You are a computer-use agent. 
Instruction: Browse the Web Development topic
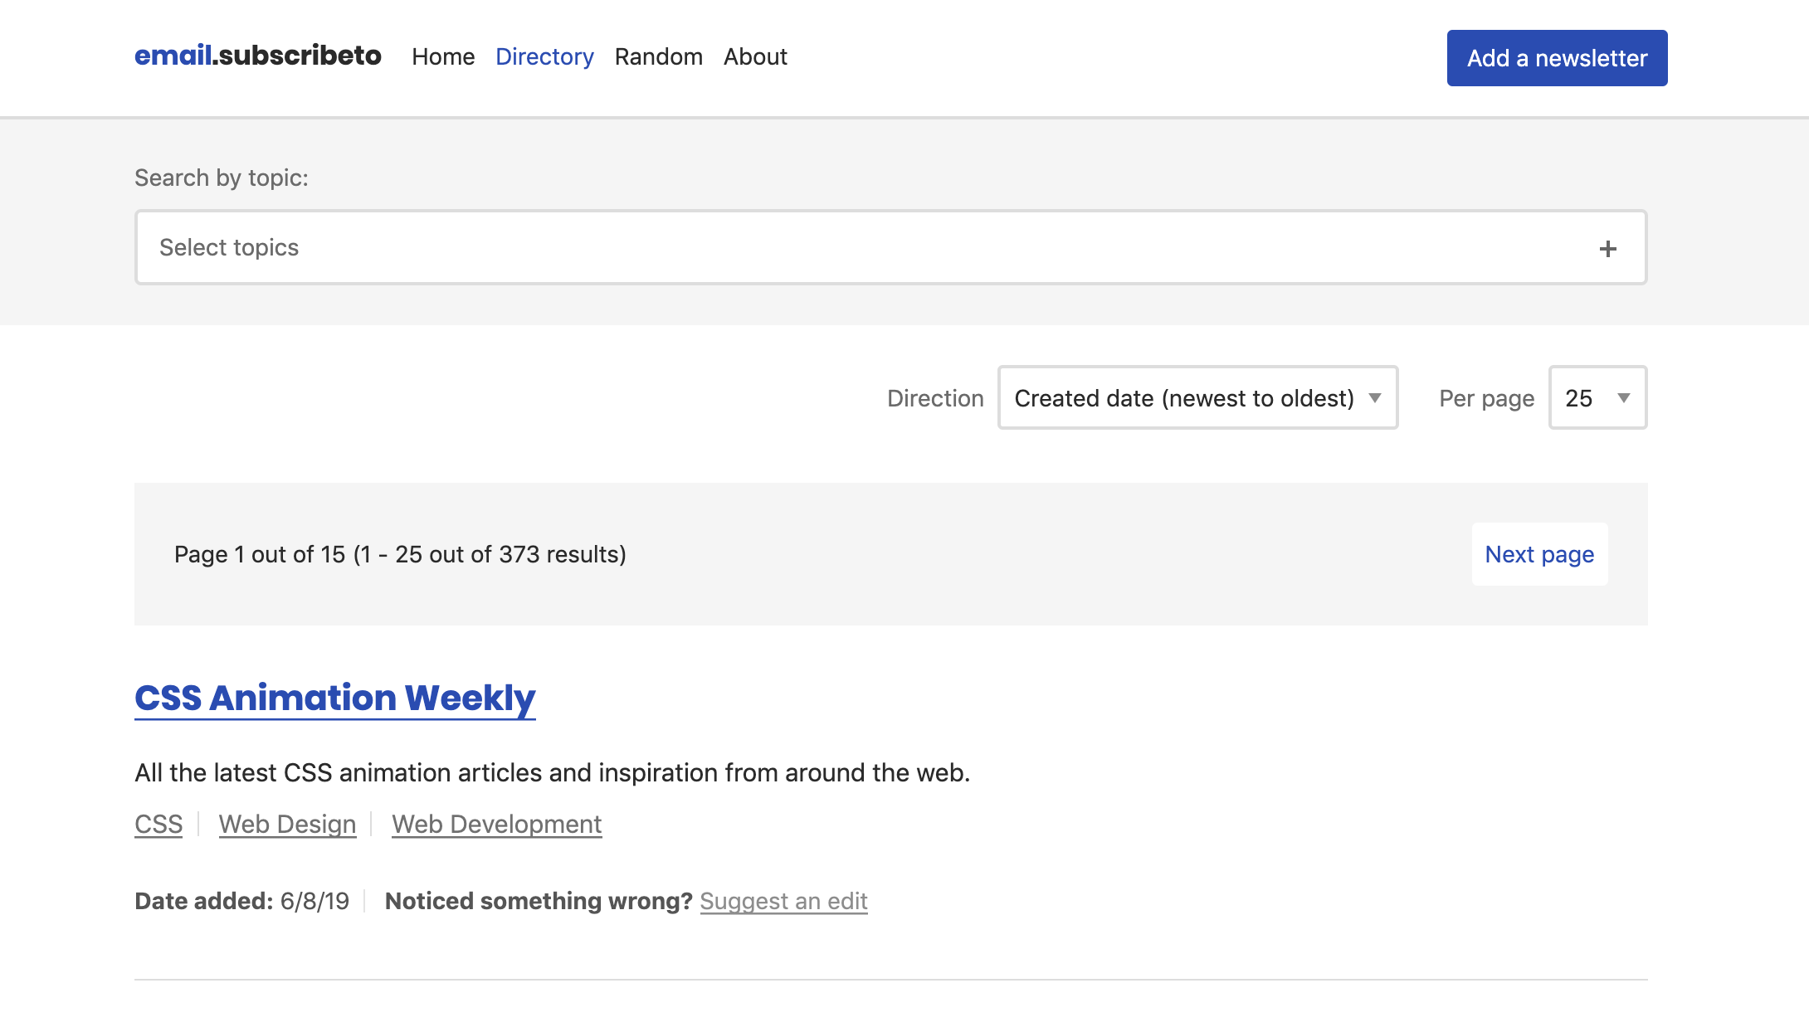pyautogui.click(x=496, y=824)
